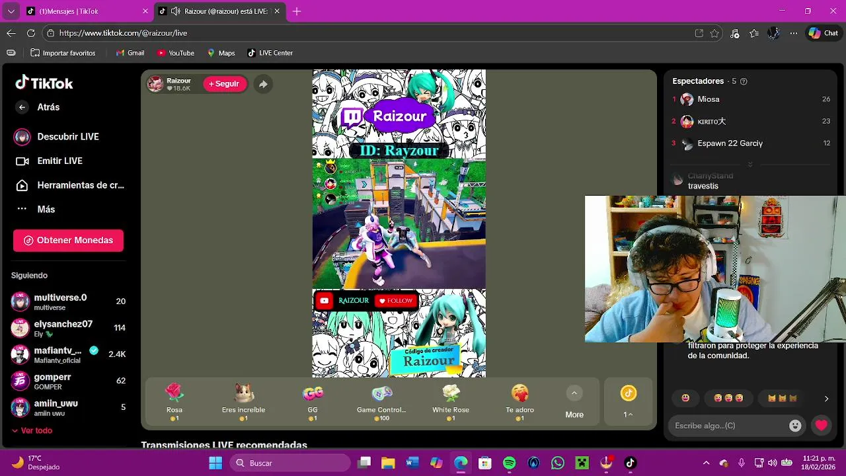Expand viewers list chevron
The width and height of the screenshot is (846, 476).
coord(750,164)
